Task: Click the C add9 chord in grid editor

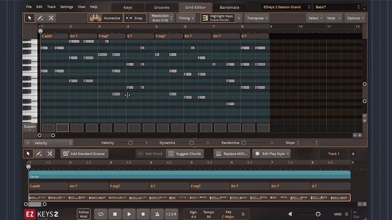Action: (x=55, y=36)
